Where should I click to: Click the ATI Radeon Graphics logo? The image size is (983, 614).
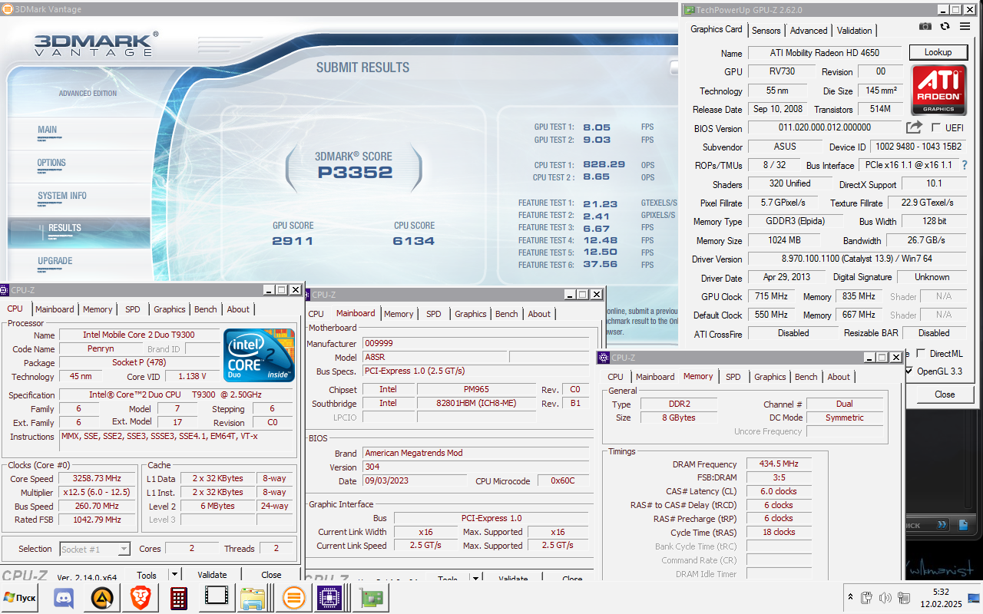click(938, 90)
